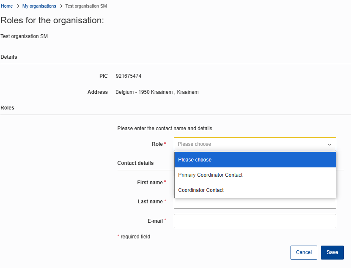Go to the Home breadcrumb link
Screen dimensions: 351x268
7,6
